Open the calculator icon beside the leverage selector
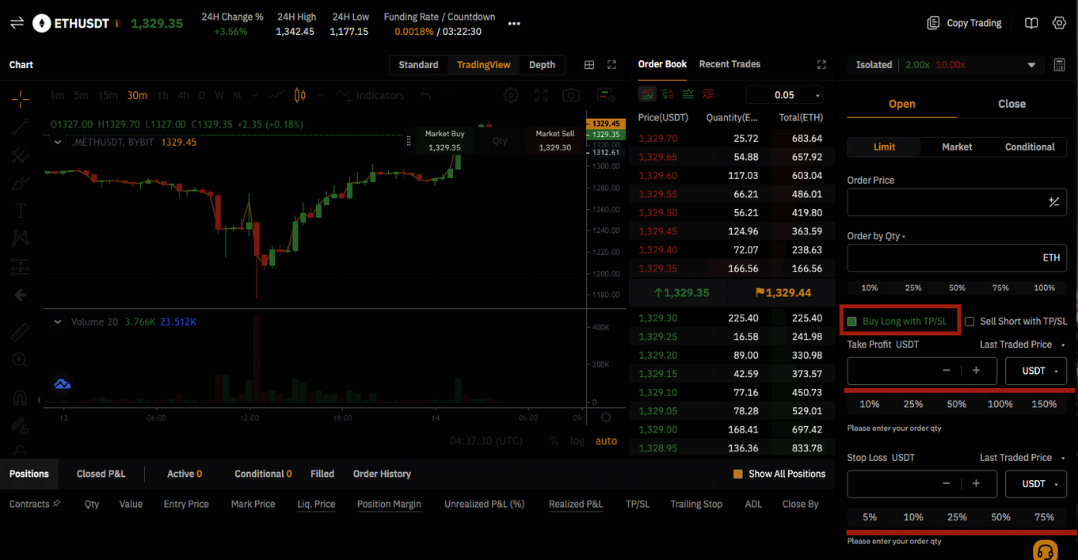 click(x=1059, y=65)
